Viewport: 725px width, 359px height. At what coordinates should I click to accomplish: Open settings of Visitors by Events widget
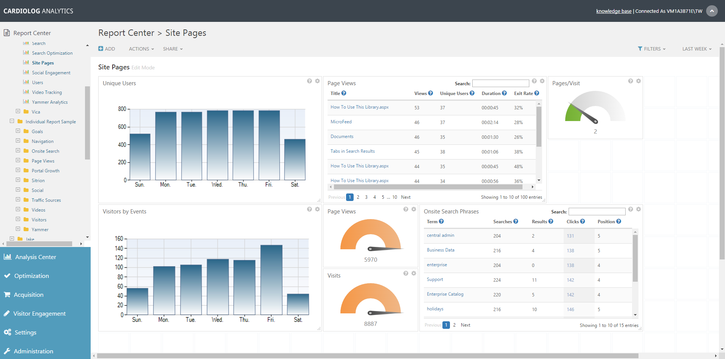317,209
